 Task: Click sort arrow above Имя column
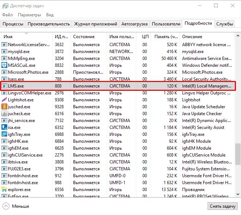pos(26,33)
